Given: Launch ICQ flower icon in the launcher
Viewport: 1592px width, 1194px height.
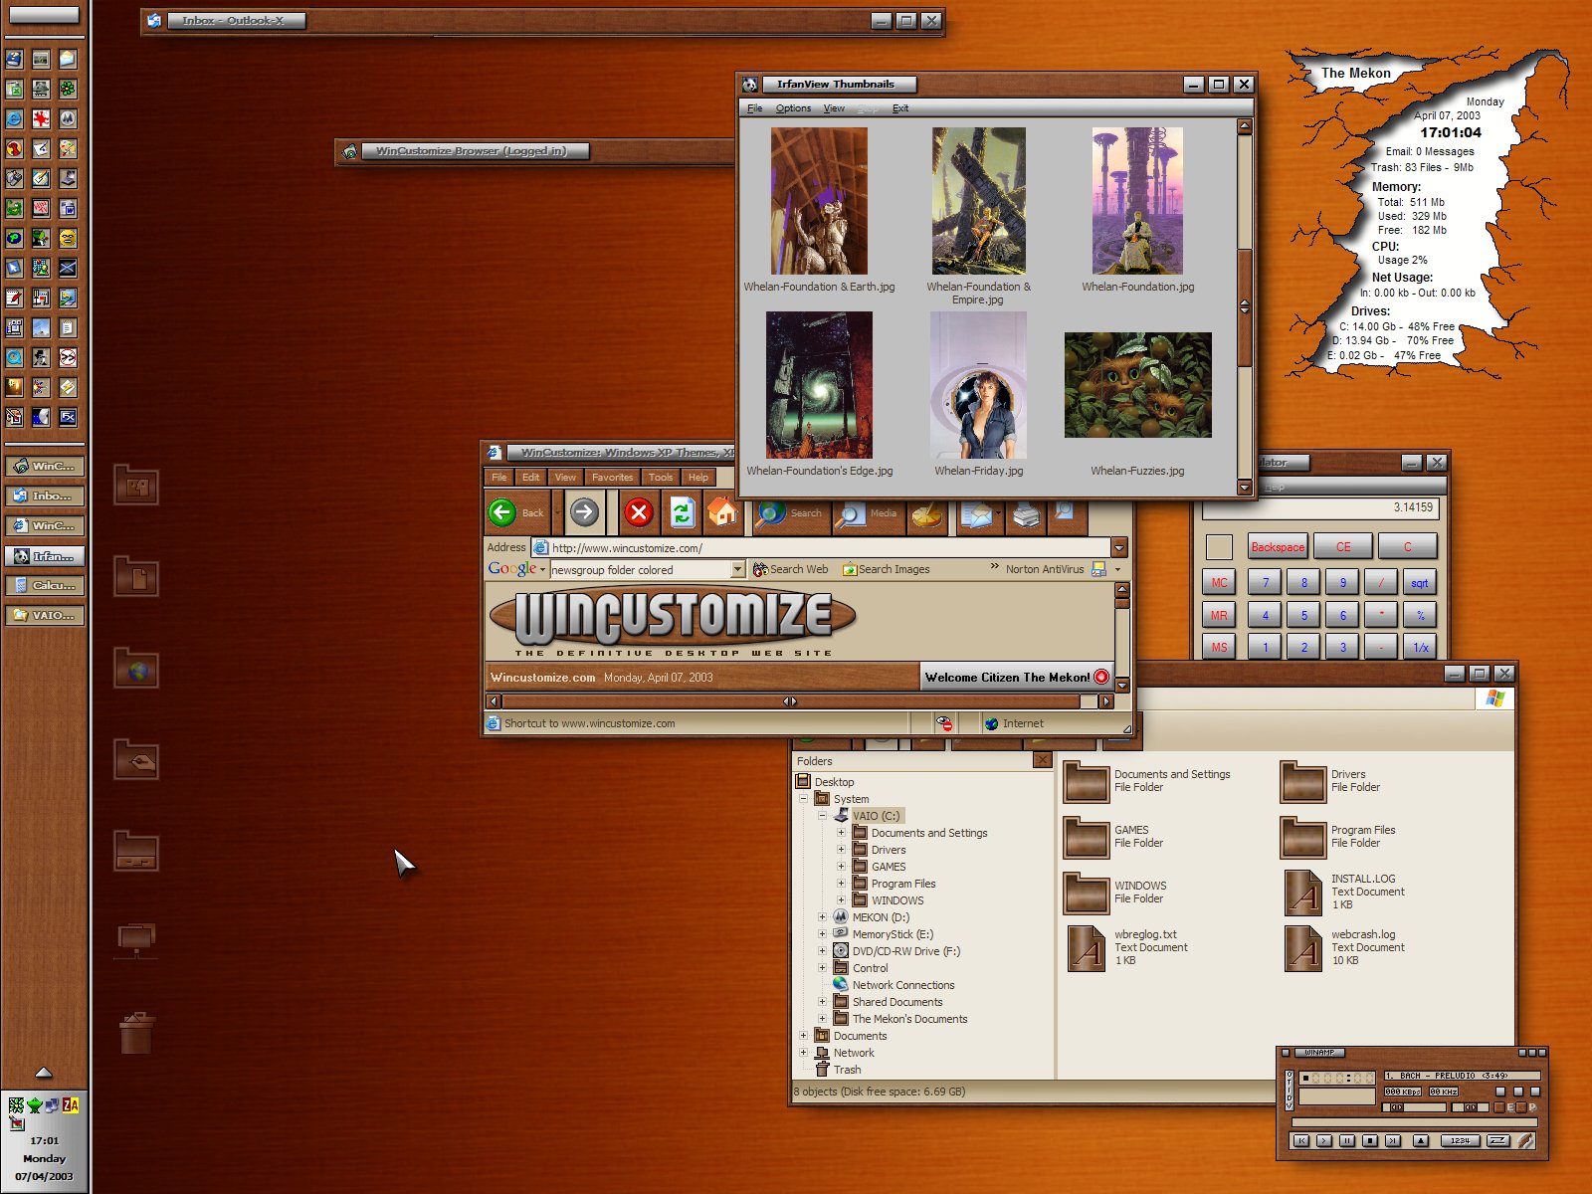Looking at the screenshot, I should [68, 88].
